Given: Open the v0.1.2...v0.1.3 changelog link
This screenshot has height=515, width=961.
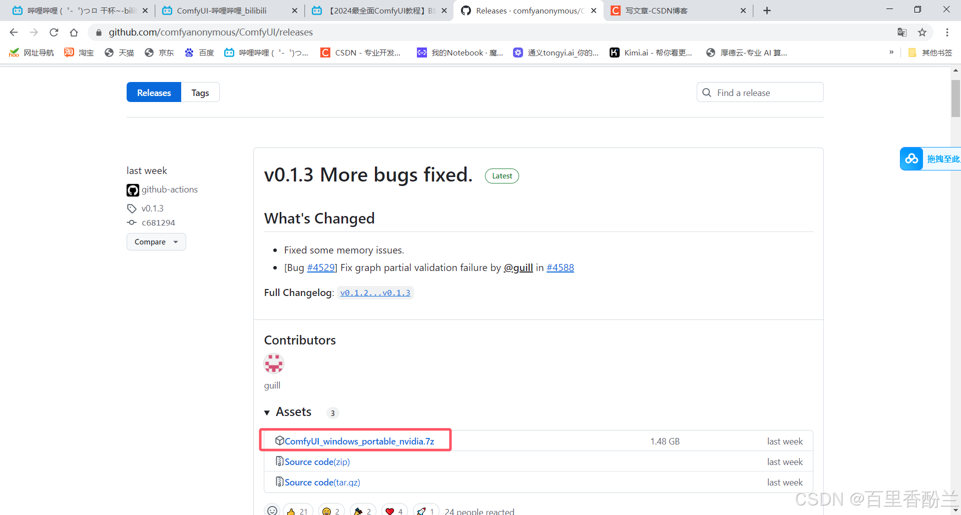Looking at the screenshot, I should (x=375, y=293).
